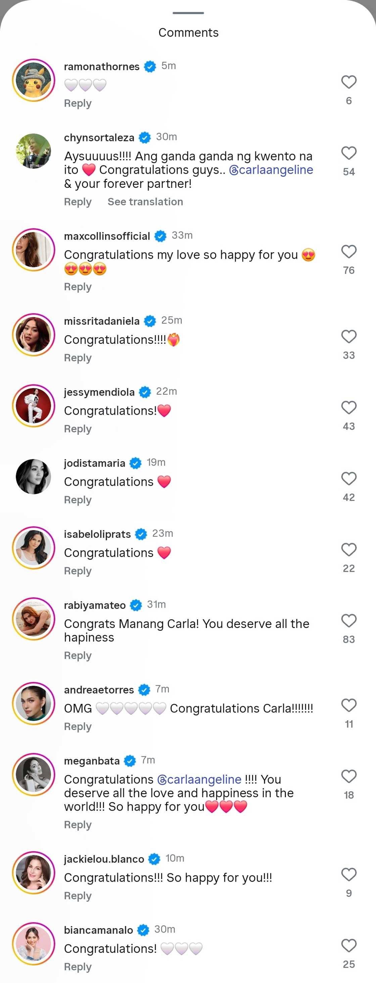Tap the heart on maxcollinsofficial's comment
This screenshot has width=376, height=983.
(348, 251)
